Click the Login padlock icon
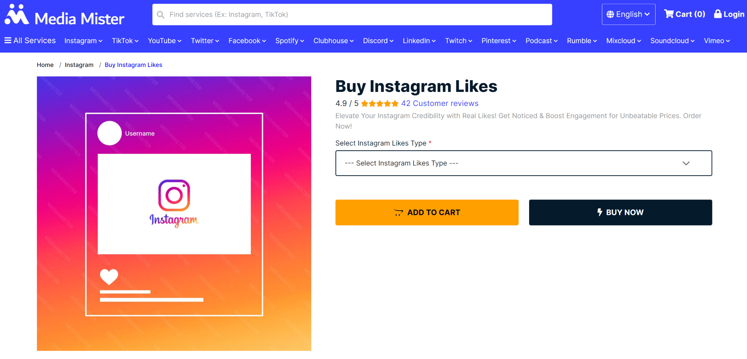Viewport: 747px width, 359px height. 718,14
